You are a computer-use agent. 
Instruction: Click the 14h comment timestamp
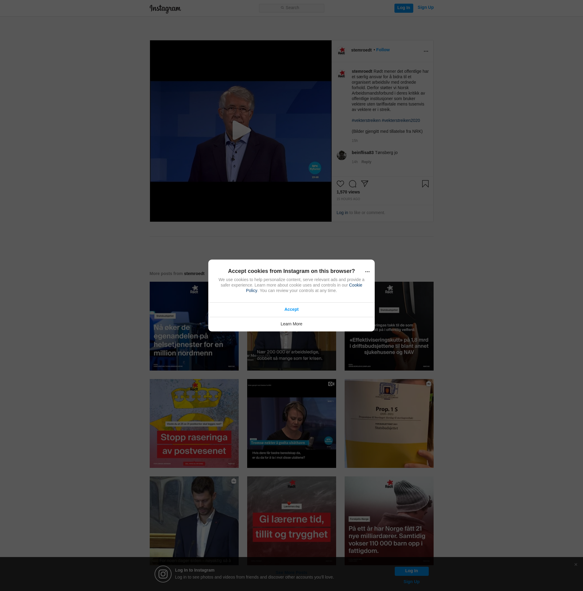pos(355,162)
